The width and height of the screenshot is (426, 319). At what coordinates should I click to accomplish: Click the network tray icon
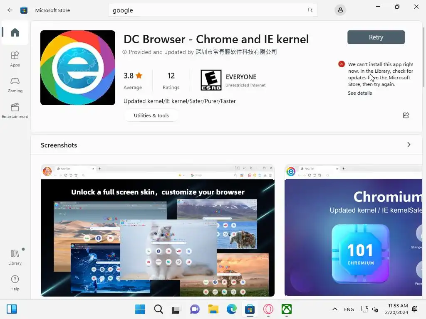(x=364, y=309)
